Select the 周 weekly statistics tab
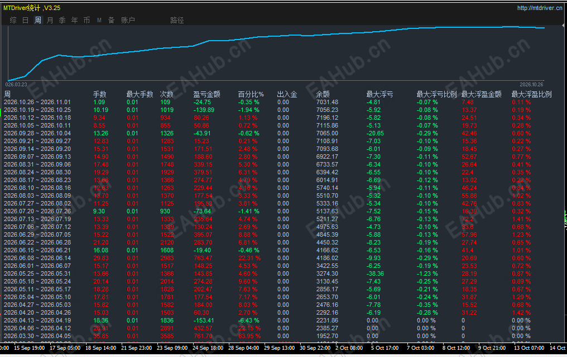The width and height of the screenshot is (567, 357). click(x=38, y=20)
